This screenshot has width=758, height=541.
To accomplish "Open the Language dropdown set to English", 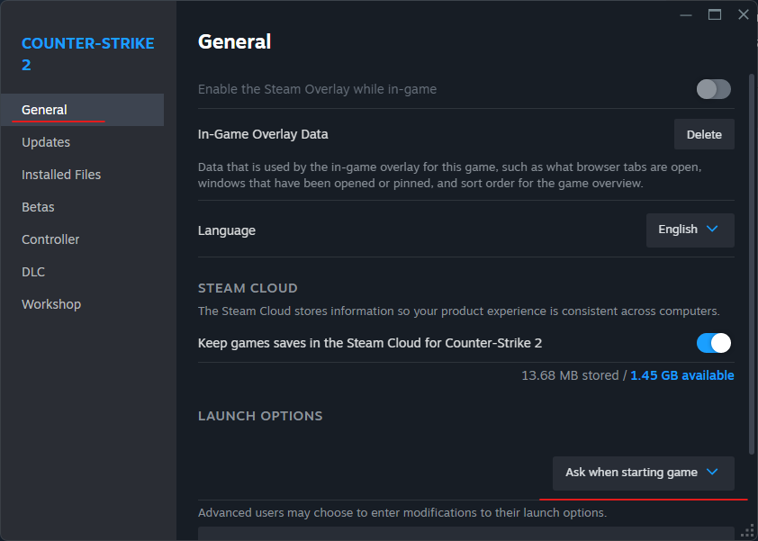I will point(690,230).
